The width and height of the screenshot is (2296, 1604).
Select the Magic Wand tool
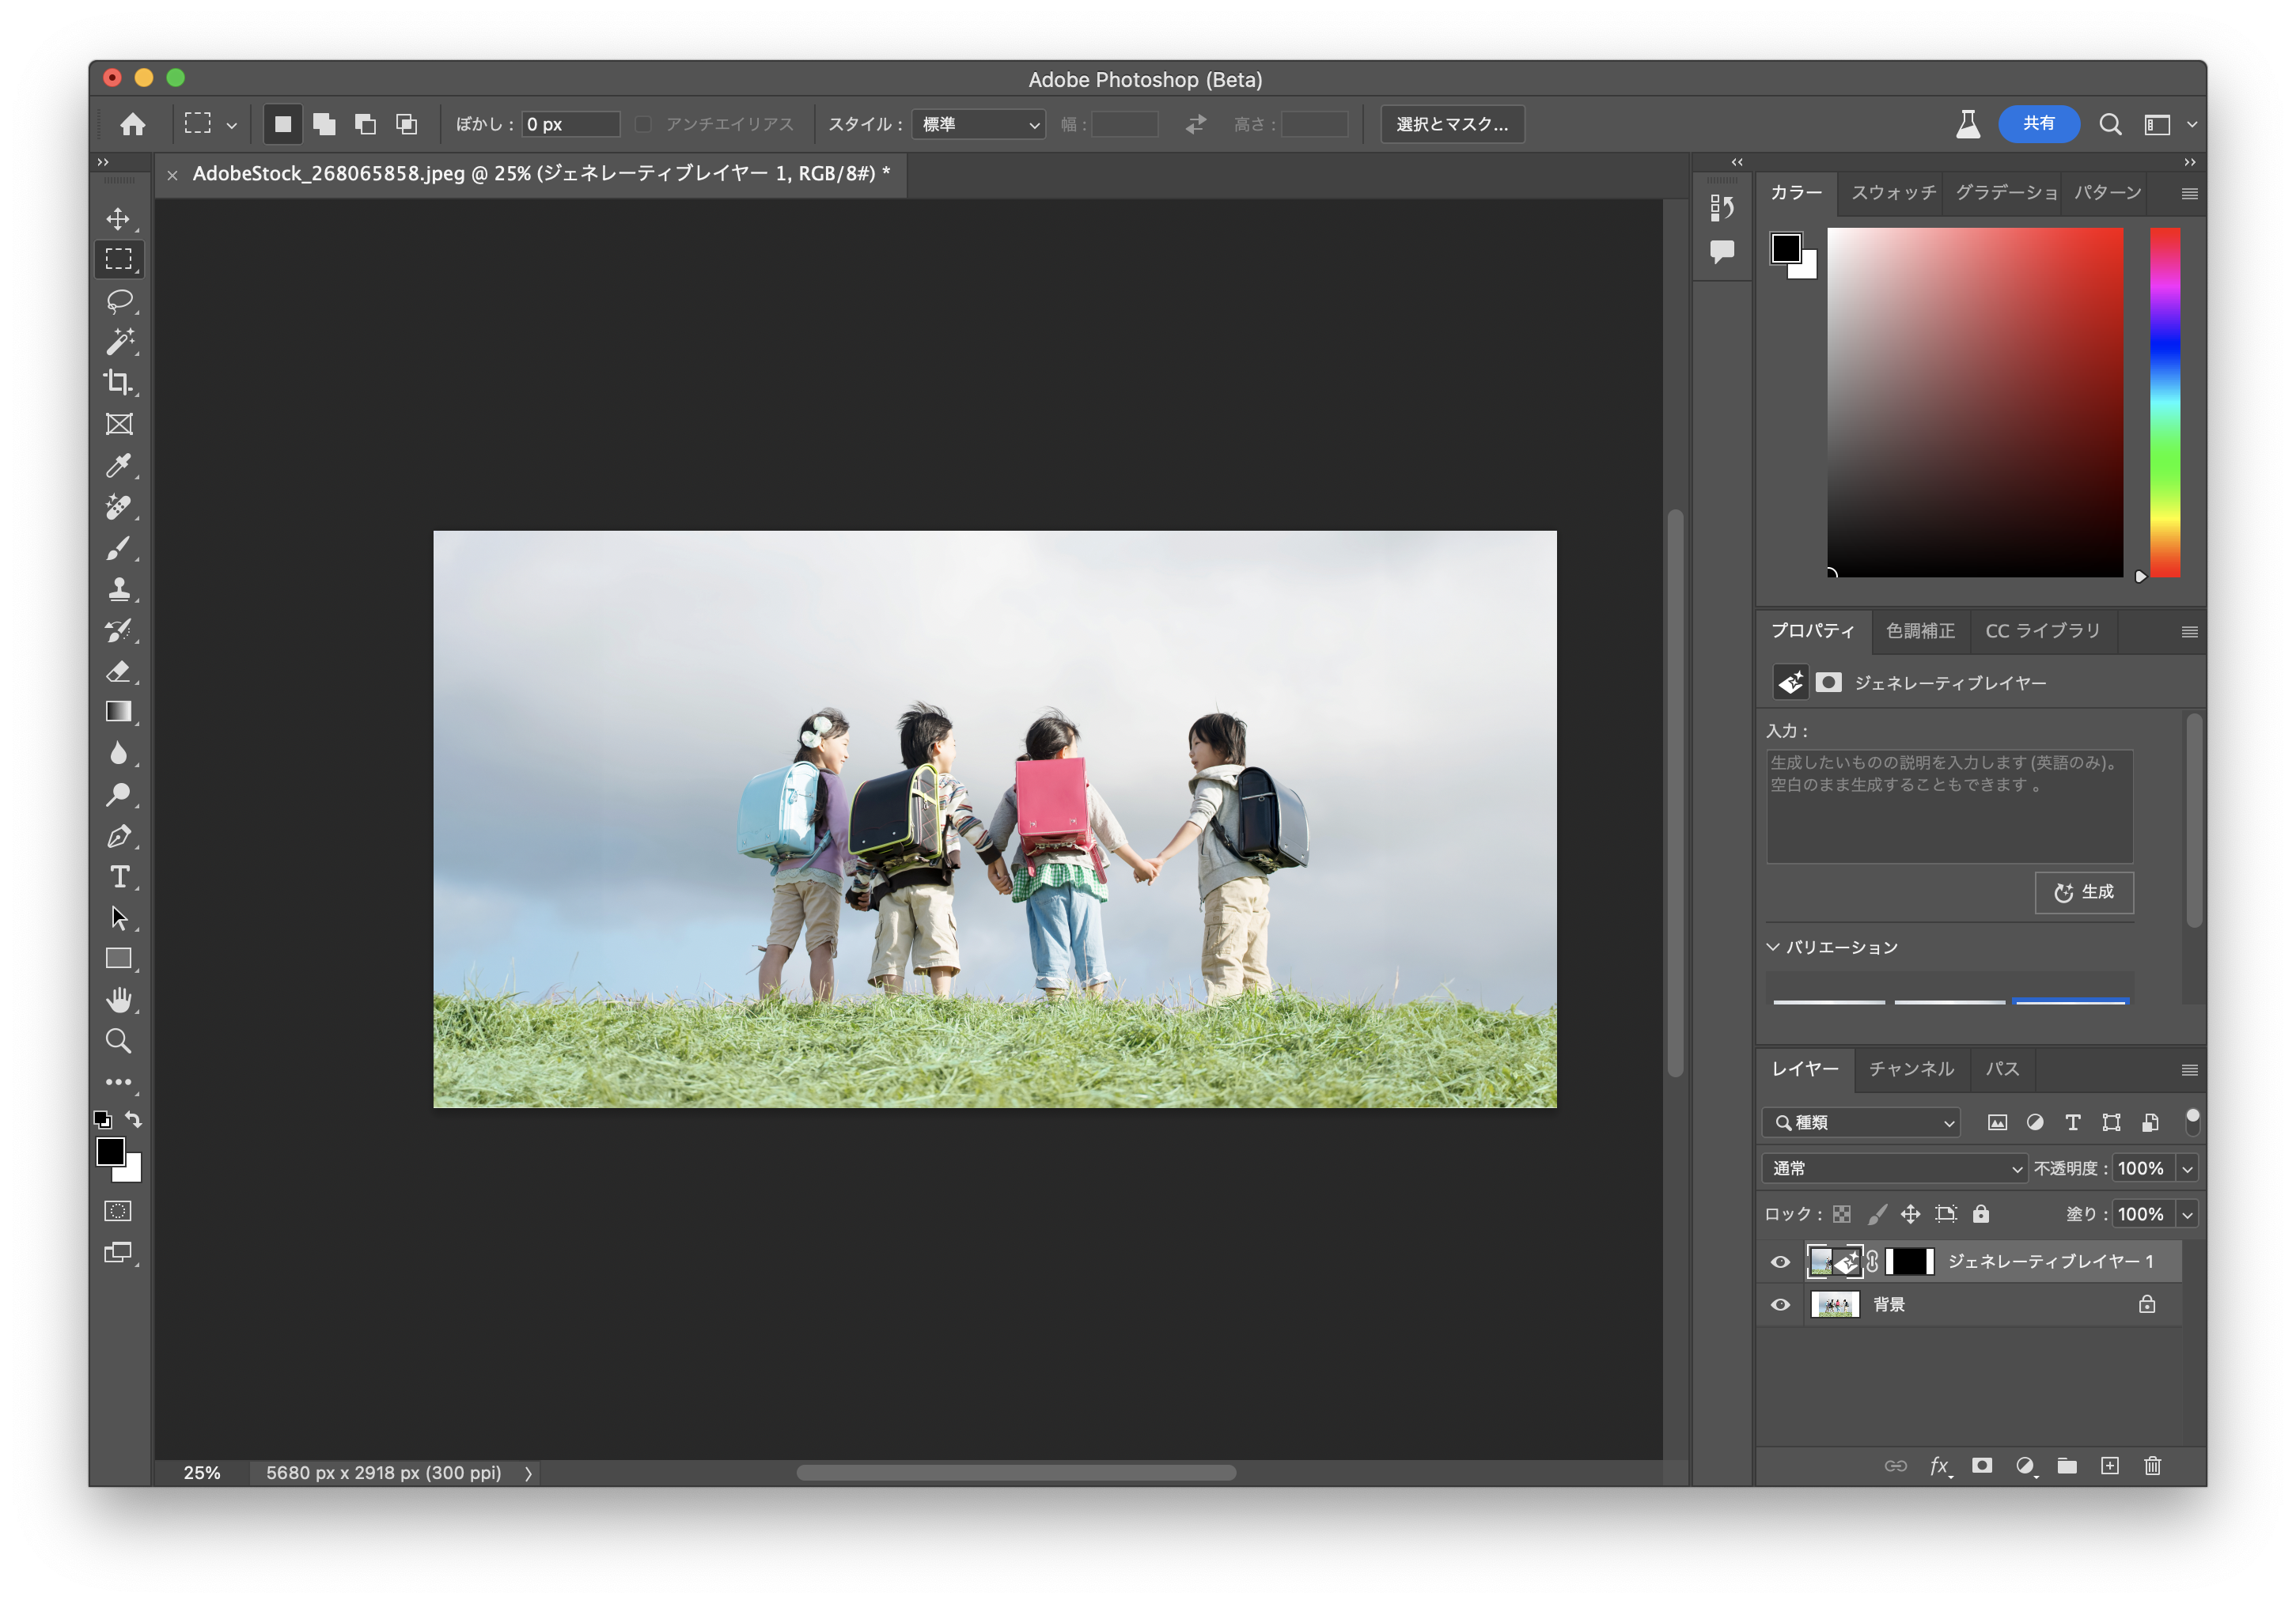point(119,342)
